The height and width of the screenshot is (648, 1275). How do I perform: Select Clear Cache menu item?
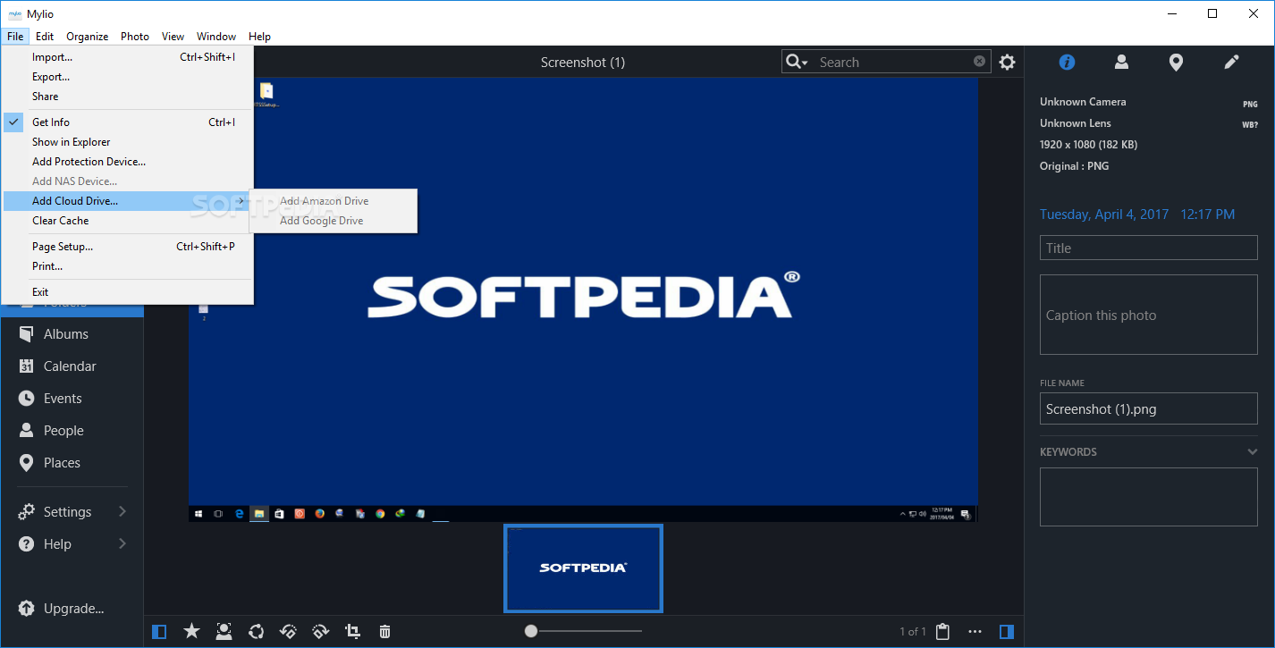[128, 221]
